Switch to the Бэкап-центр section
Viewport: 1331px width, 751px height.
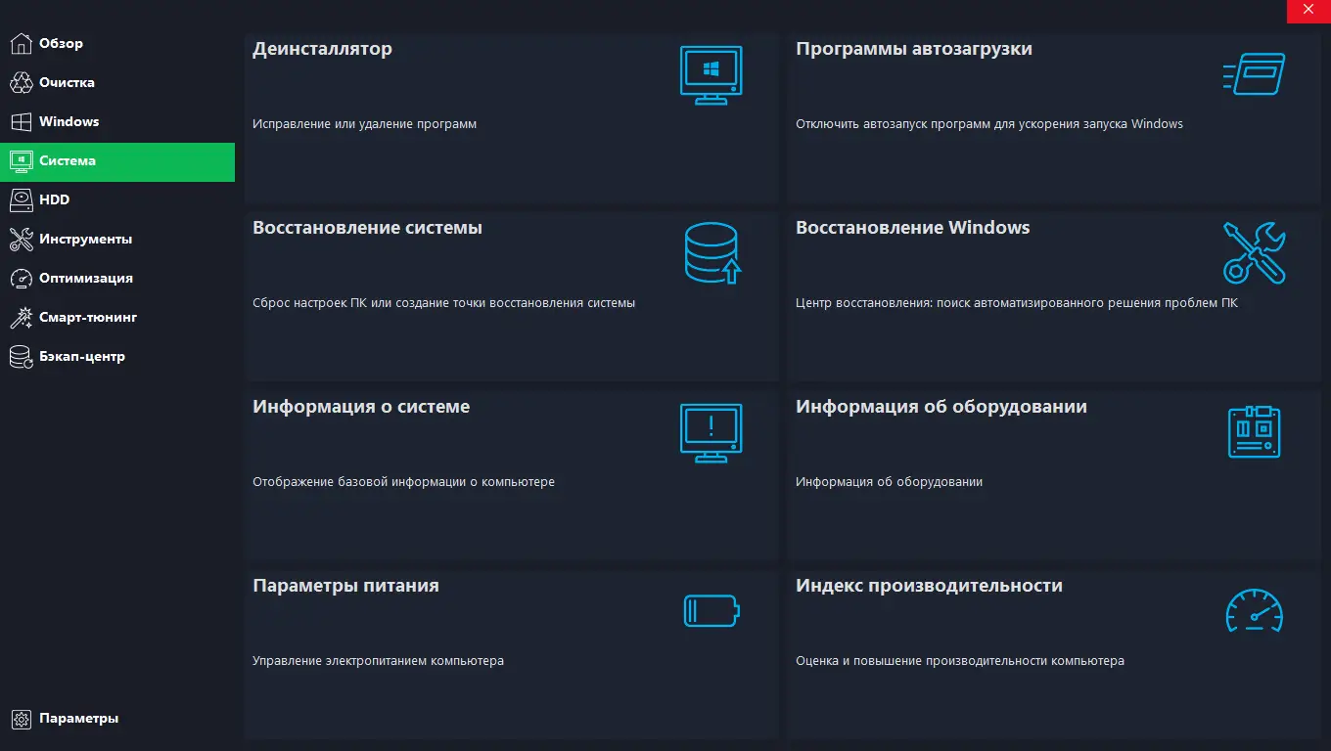(117, 357)
